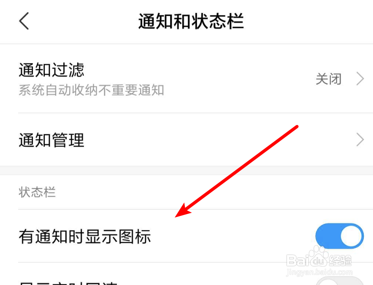Click subtitle 系统自动收纳不重要通知

(91, 90)
